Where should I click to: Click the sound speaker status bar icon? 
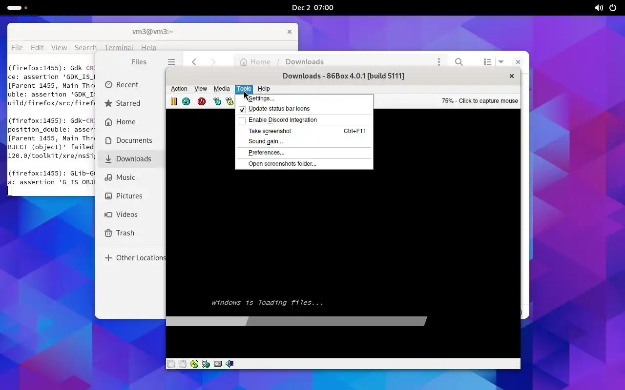point(229,364)
